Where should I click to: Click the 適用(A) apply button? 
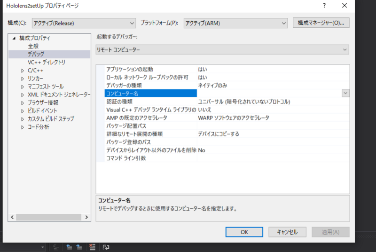click(330, 232)
